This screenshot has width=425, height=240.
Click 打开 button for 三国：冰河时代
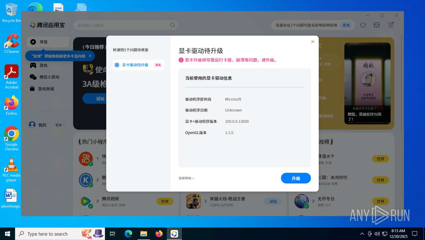(x=381, y=180)
